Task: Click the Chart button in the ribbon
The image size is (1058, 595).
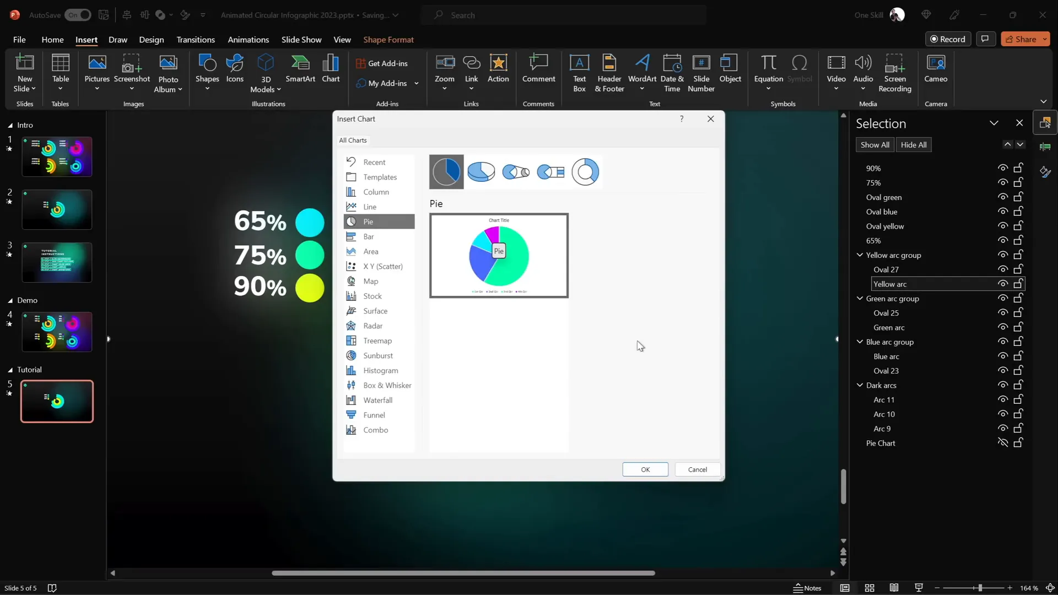Action: (x=331, y=69)
